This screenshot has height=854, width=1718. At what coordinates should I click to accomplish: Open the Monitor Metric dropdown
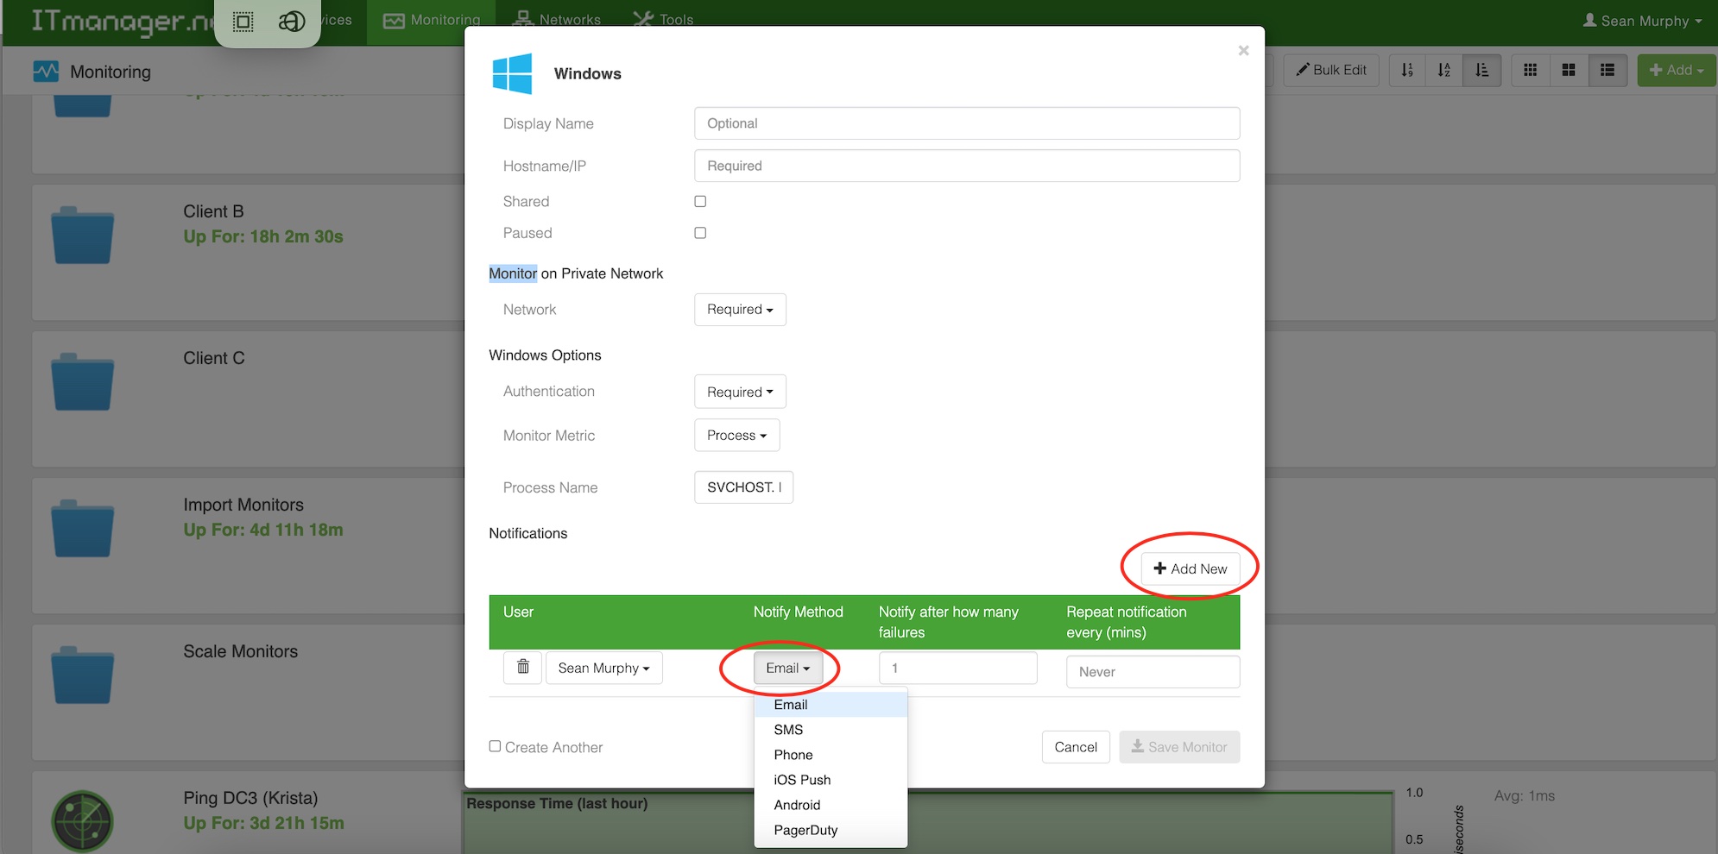coord(736,435)
